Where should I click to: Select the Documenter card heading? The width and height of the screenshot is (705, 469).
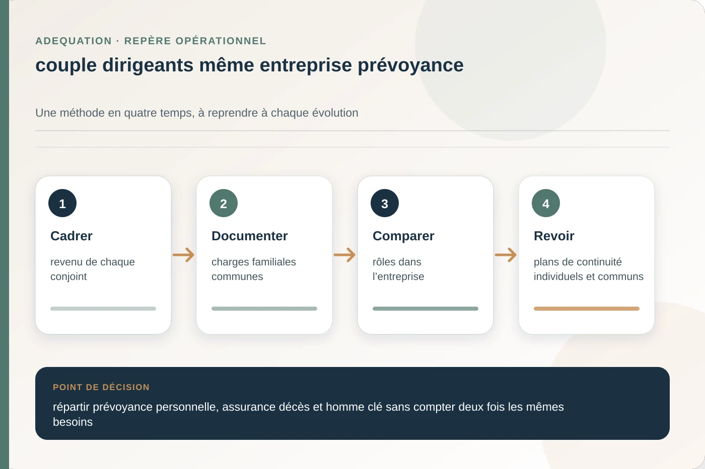pyautogui.click(x=250, y=236)
